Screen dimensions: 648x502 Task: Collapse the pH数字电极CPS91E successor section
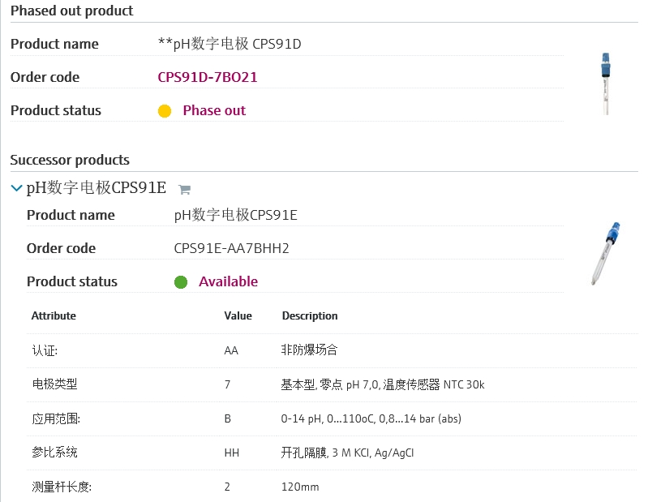tap(16, 188)
